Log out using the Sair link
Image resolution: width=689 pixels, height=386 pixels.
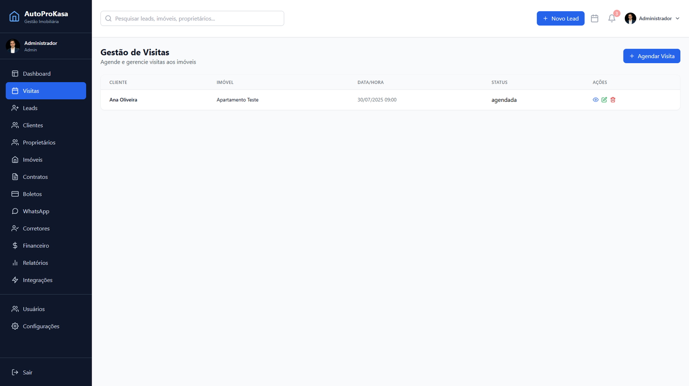[27, 372]
